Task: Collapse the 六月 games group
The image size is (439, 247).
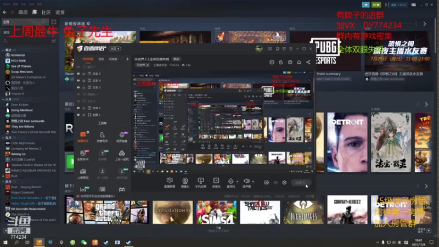Action: click(x=3, y=99)
